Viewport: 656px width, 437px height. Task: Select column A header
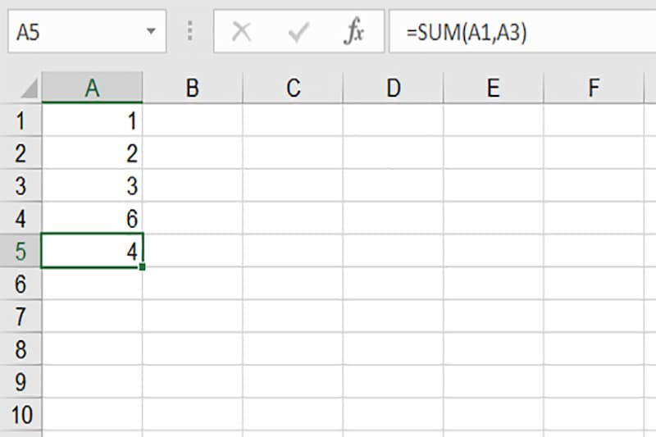(x=92, y=89)
